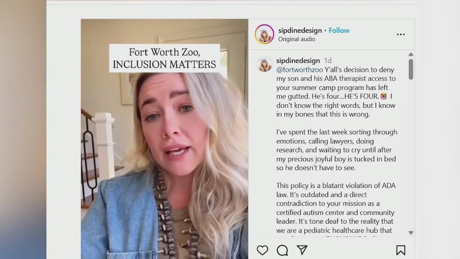Click the Original audio label
The width and height of the screenshot is (460, 259).
(x=296, y=39)
